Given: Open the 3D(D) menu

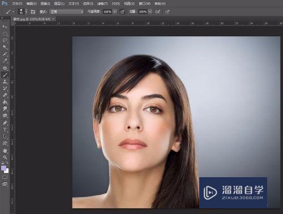Looking at the screenshot, I should tap(116, 3).
